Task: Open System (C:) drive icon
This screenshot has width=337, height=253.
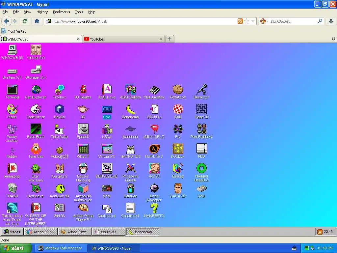Action: click(12, 74)
